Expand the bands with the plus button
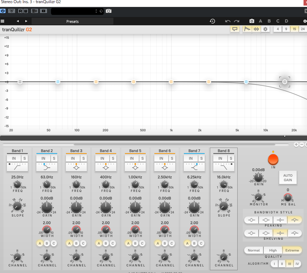Viewport: 307px width, 273px height. pyautogui.click(x=296, y=144)
